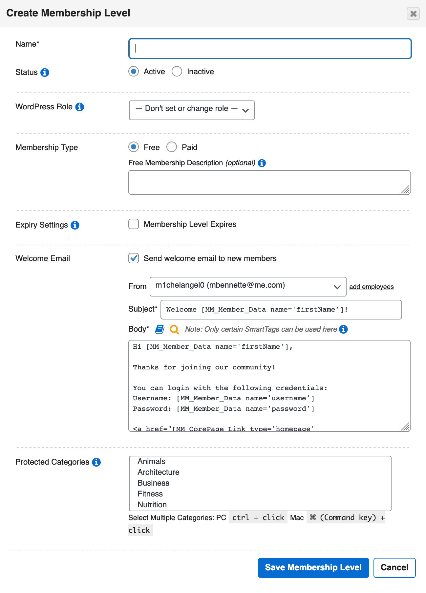Click Save Membership Level button
426x593 pixels.
click(x=313, y=568)
